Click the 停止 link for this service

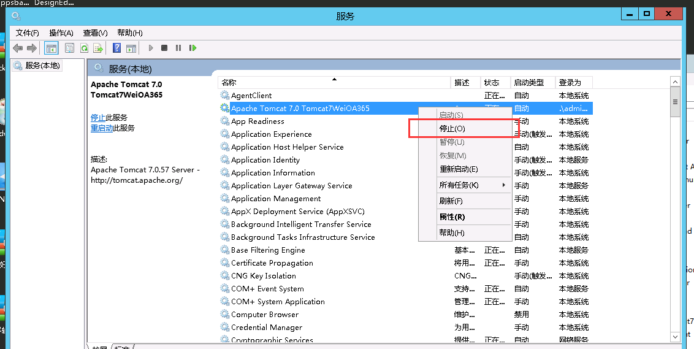tap(98, 117)
